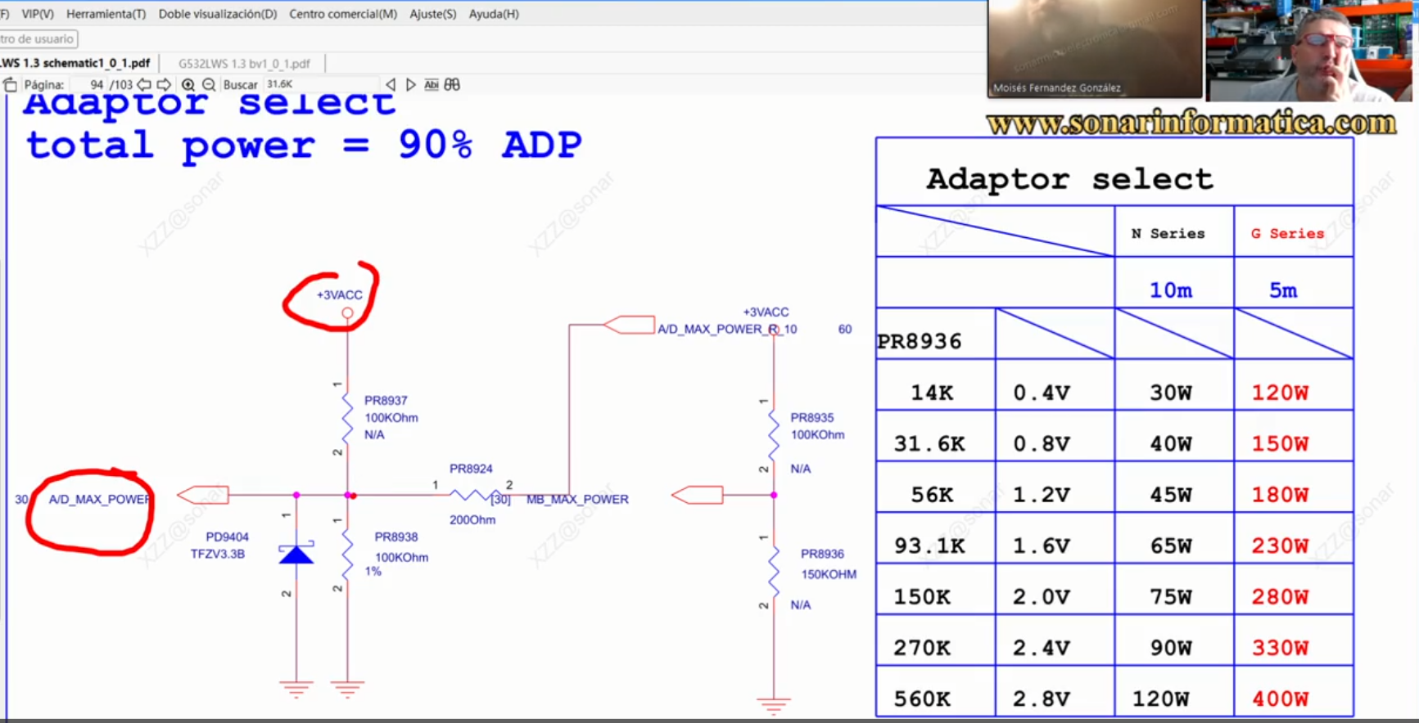This screenshot has width=1419, height=723.
Task: Toggle the Abi match-case search icon
Action: pos(432,85)
